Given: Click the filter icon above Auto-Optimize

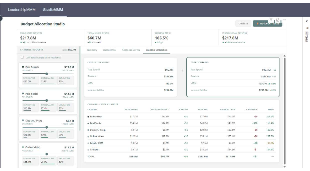Looking at the screenshot, I should pos(271,20).
